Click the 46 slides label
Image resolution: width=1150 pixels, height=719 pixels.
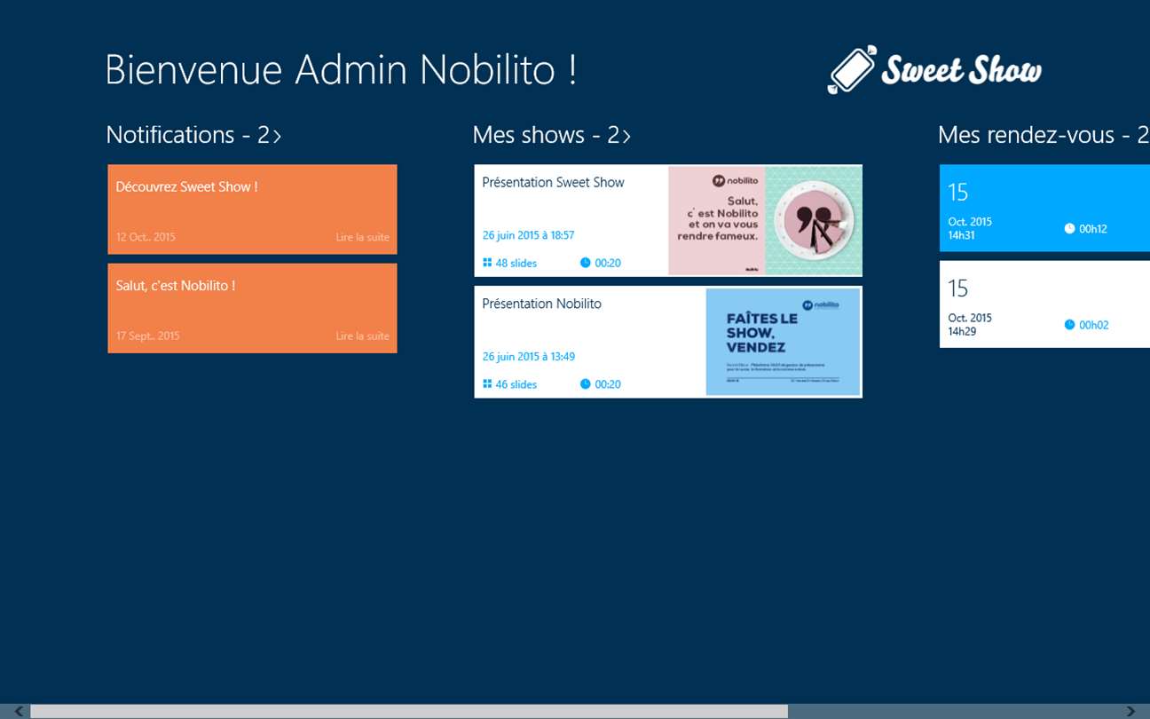coord(516,384)
